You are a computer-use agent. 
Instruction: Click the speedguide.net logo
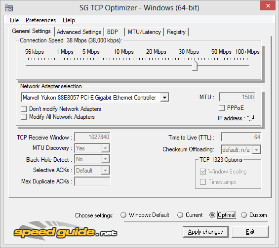65,231
